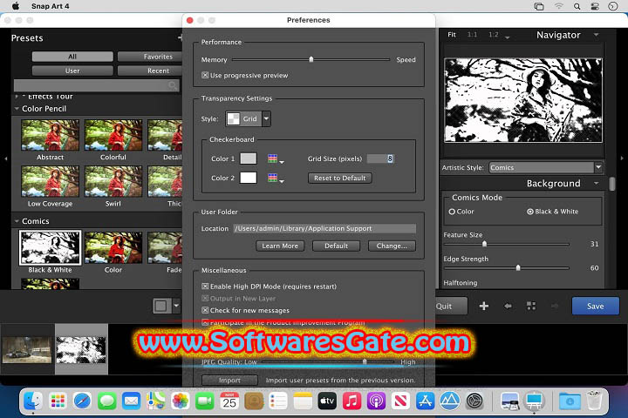Click the plus icon beside Quit
This screenshot has width=628, height=418.
pyautogui.click(x=484, y=306)
